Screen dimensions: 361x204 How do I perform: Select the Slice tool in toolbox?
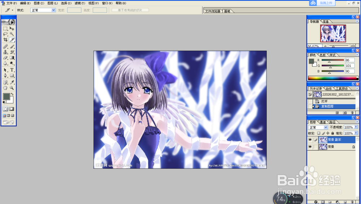(x=12, y=40)
